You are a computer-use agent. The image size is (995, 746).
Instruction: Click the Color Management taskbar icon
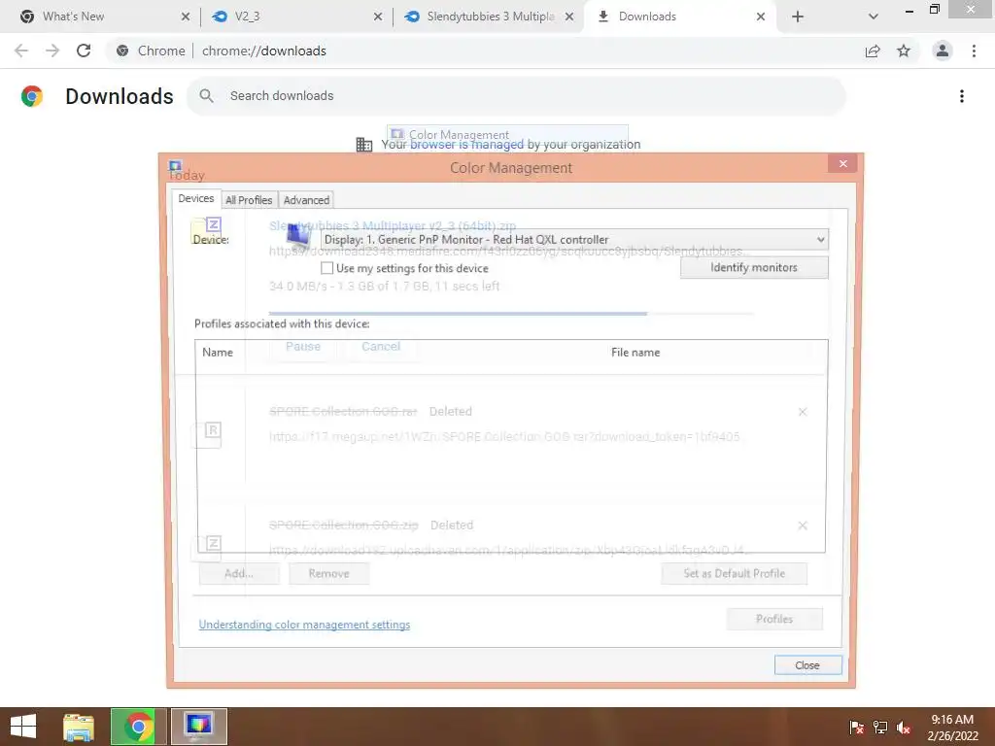[198, 727]
